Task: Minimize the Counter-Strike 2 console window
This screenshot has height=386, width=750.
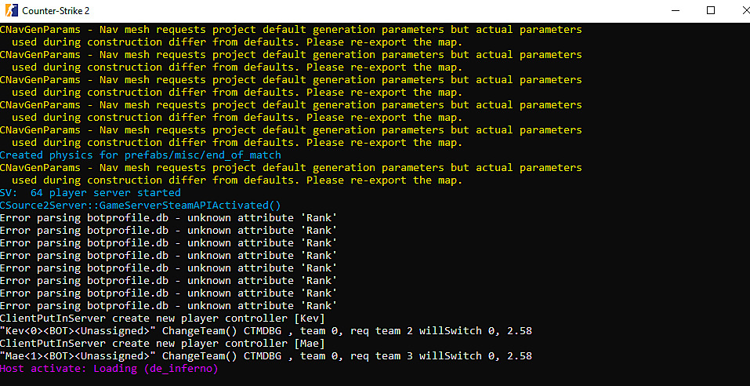Action: tap(675, 10)
